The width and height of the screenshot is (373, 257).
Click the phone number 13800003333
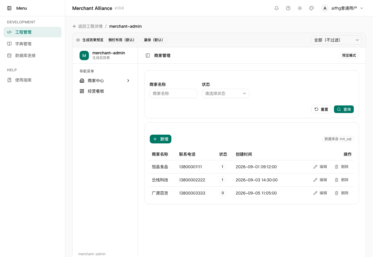tap(192, 193)
